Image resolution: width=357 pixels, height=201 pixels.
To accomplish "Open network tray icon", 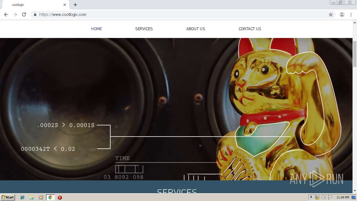I will (x=317, y=197).
